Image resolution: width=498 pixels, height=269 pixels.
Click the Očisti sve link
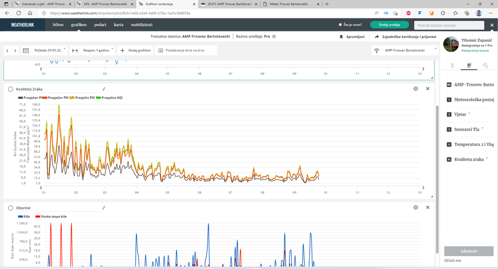point(453,261)
